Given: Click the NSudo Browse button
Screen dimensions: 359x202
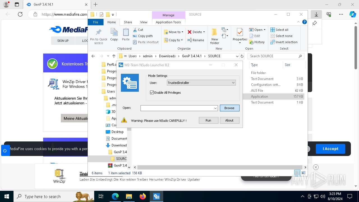Looking at the screenshot, I should click(x=229, y=108).
